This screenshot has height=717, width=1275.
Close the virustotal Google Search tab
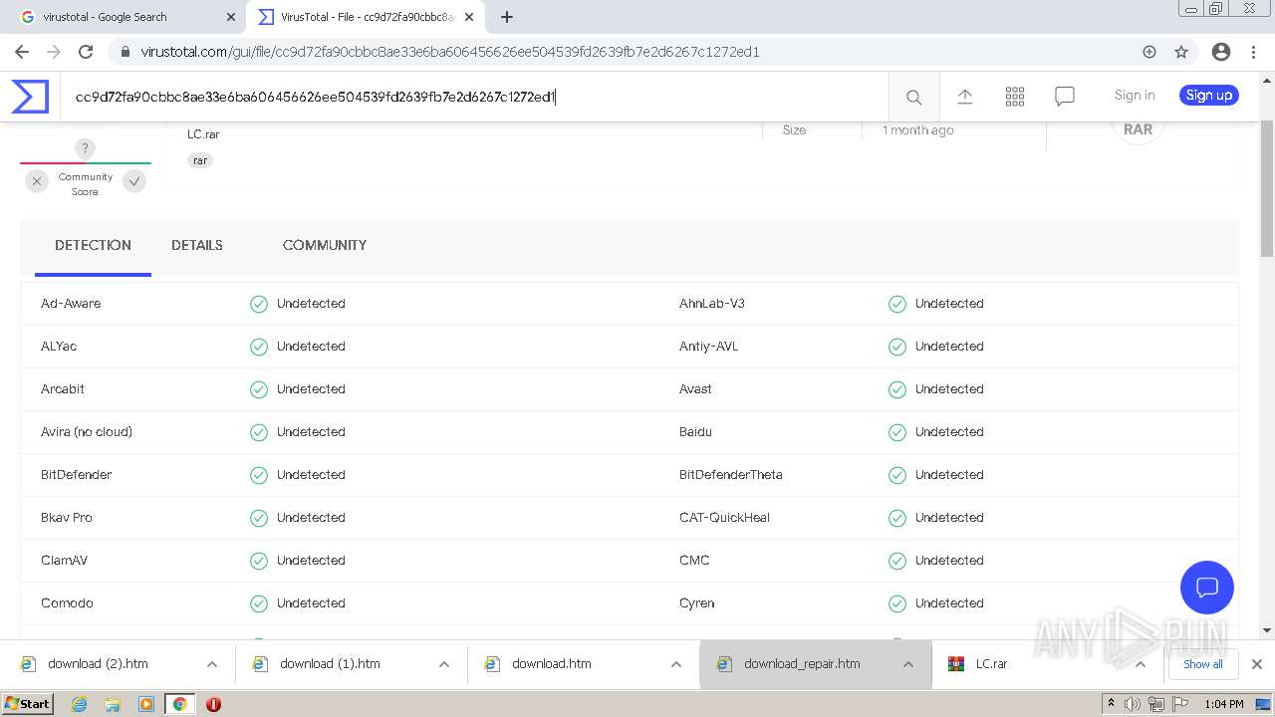pos(231,17)
